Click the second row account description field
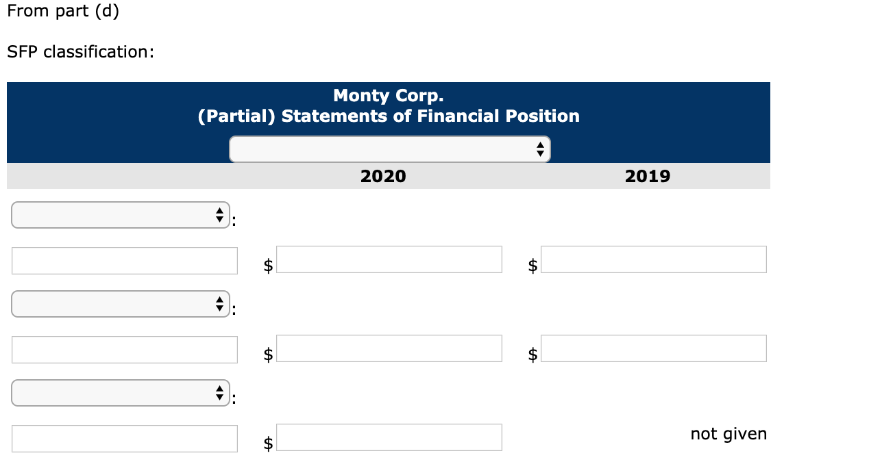Image resolution: width=869 pixels, height=475 pixels. point(124,349)
